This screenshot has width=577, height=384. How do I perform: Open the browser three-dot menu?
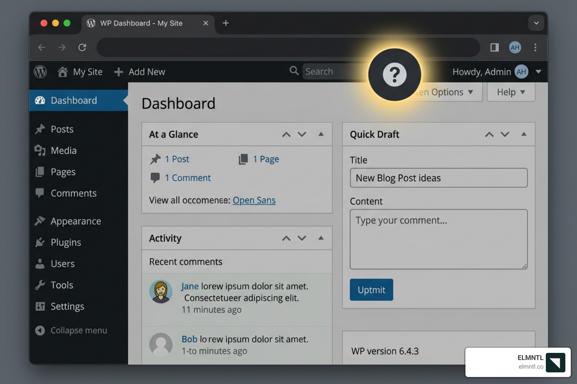click(535, 47)
